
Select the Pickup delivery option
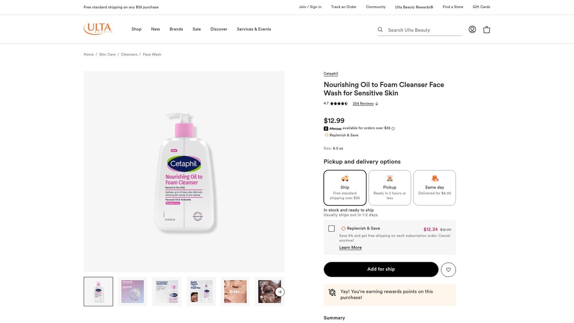[390, 188]
